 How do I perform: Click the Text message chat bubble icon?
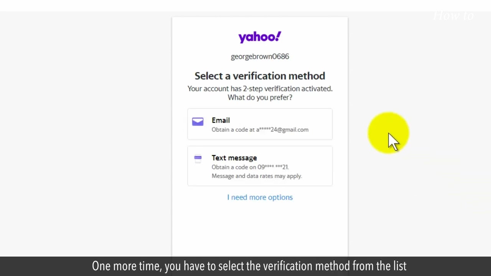198,158
